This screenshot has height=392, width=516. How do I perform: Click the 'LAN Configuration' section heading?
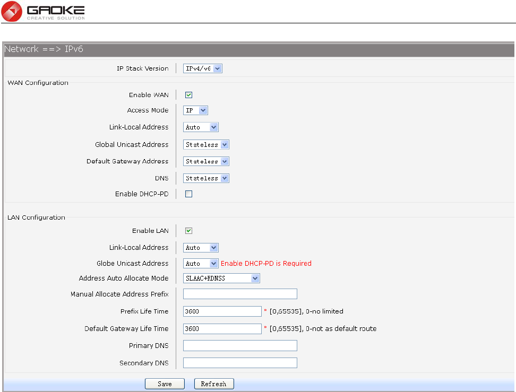pyautogui.click(x=36, y=217)
